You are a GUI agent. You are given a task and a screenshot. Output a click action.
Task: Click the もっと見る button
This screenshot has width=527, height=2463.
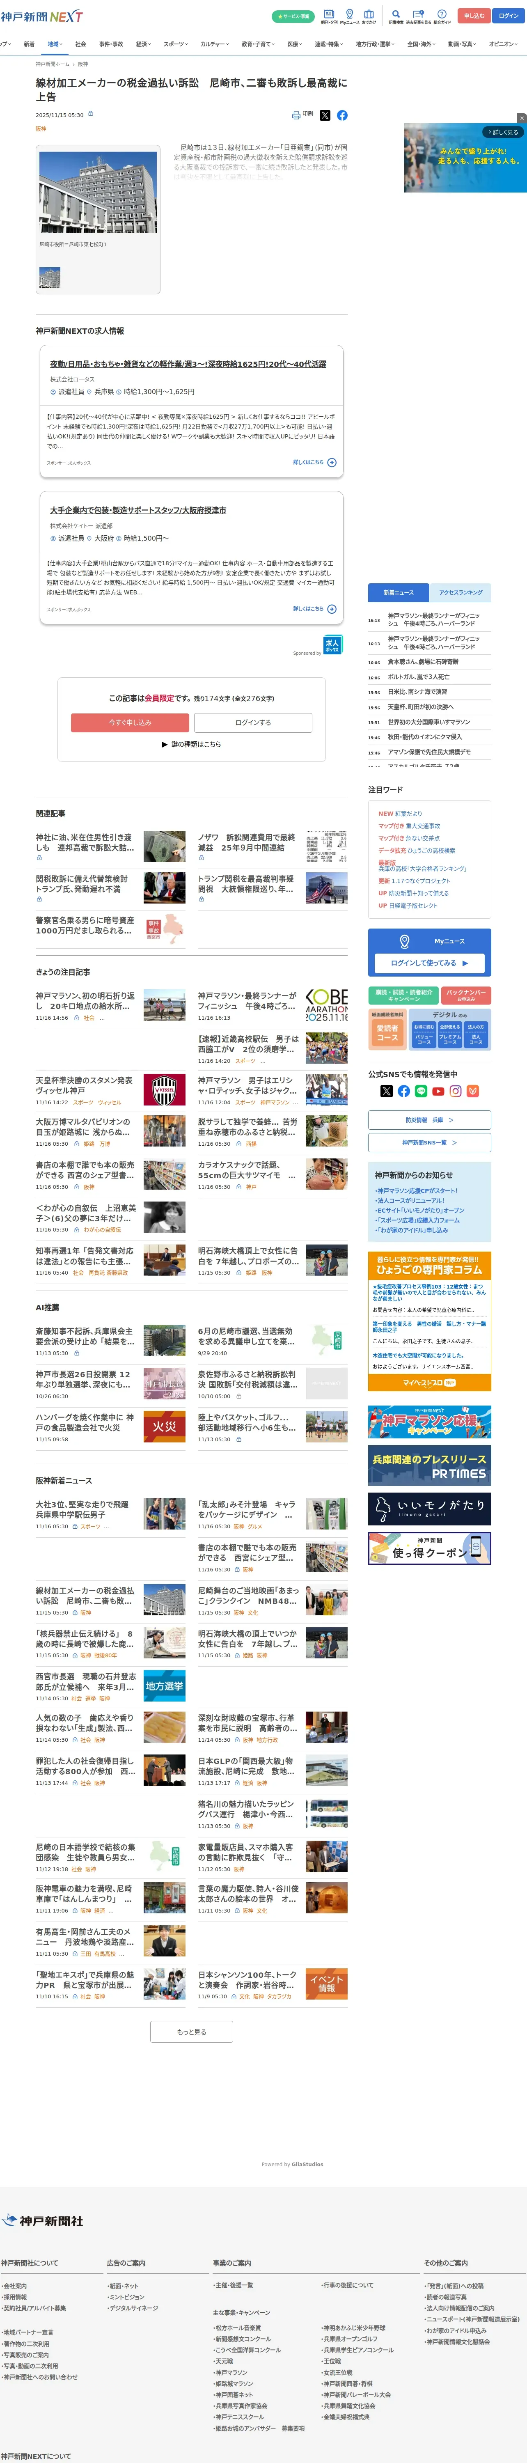point(191,2032)
